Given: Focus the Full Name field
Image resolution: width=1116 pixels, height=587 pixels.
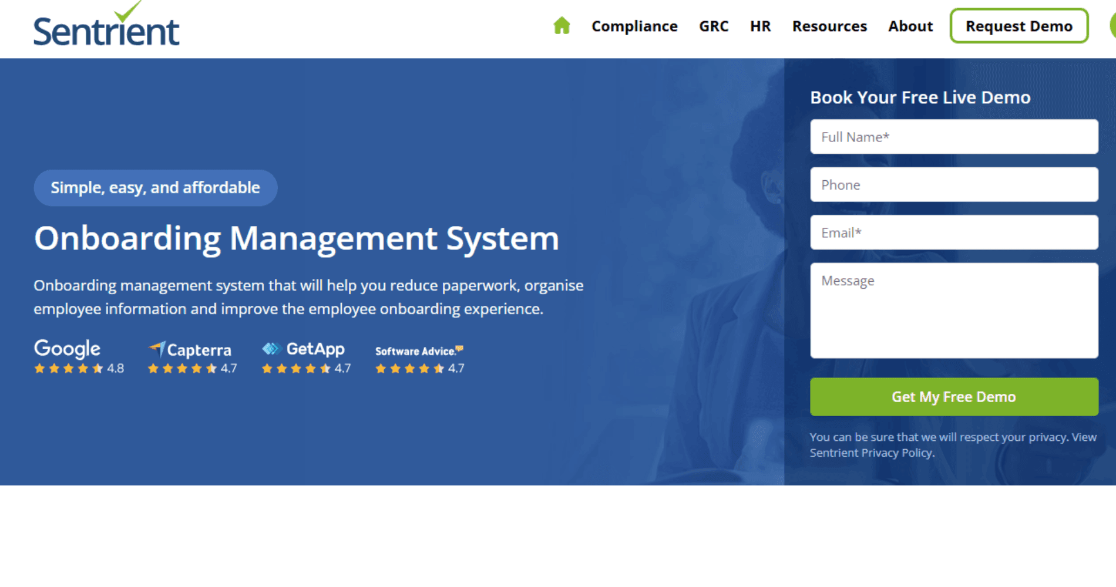Looking at the screenshot, I should pyautogui.click(x=954, y=137).
